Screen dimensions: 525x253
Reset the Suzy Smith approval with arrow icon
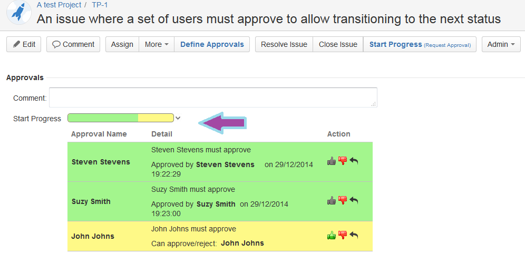tap(354, 200)
